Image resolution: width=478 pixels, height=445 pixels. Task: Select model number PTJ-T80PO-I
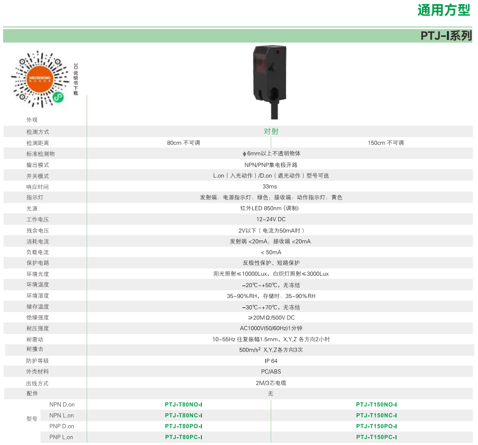(x=183, y=426)
